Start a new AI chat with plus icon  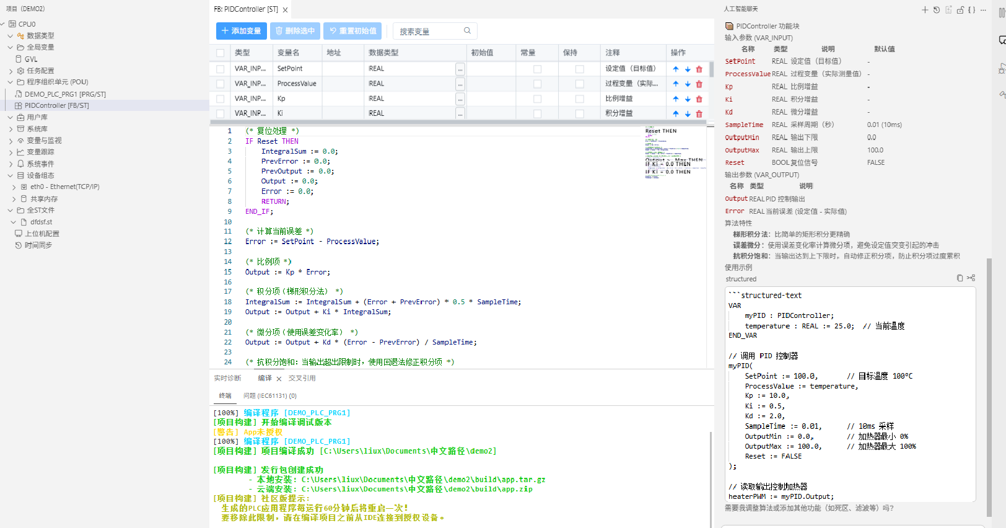pos(925,10)
